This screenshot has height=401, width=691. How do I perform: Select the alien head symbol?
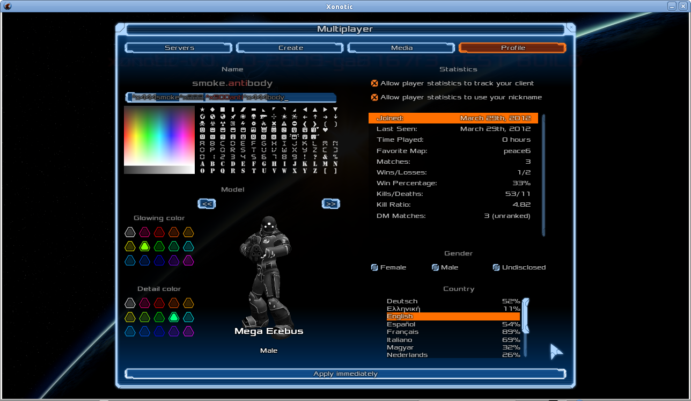tap(253, 116)
